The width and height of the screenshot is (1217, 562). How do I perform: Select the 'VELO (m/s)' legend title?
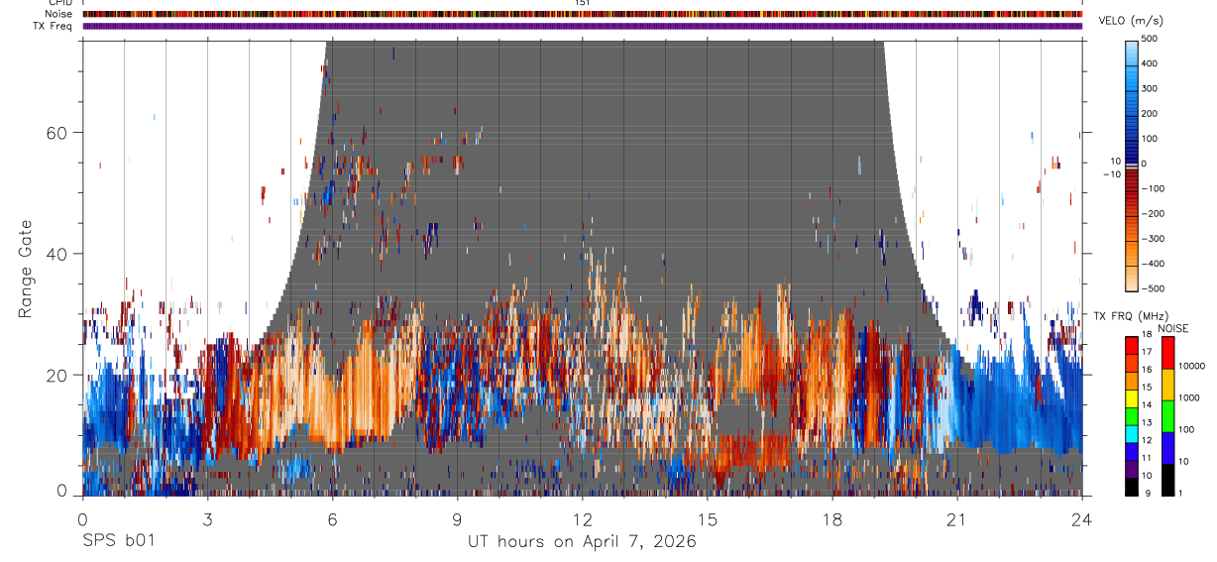click(1132, 21)
